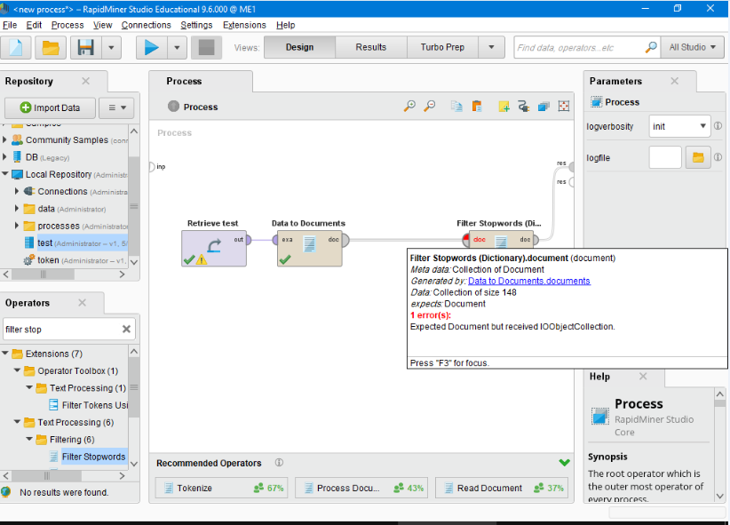
Task: Open the more views dropdown arrow
Action: click(x=491, y=47)
